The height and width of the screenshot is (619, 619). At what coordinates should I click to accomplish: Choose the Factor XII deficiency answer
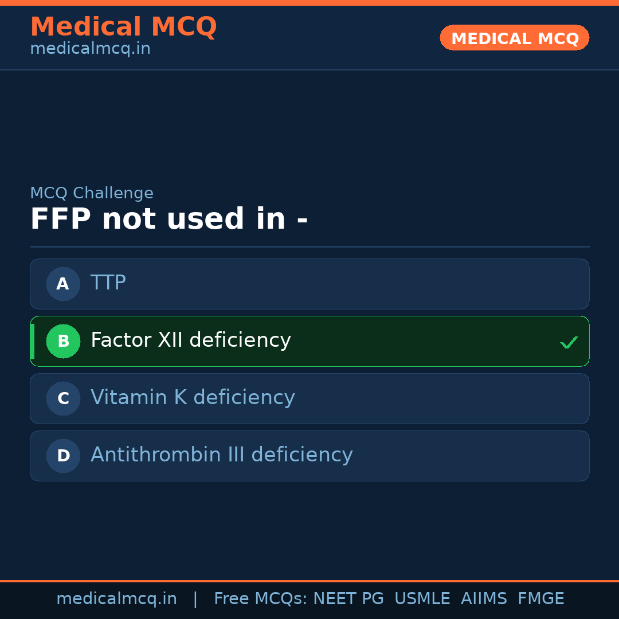309,341
